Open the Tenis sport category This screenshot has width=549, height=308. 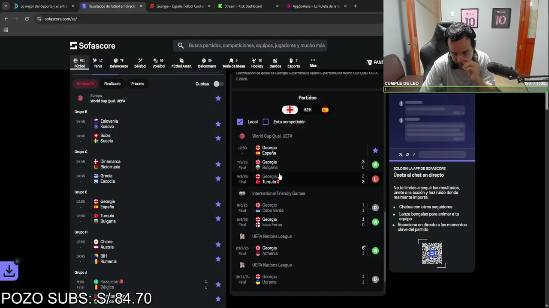(98, 63)
